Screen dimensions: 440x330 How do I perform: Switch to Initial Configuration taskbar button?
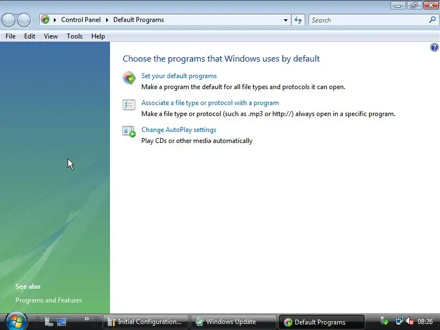tap(146, 322)
